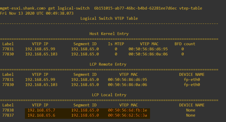Click the logical-switch UUID in the command
The height and width of the screenshot is (122, 226).
(x=135, y=8)
